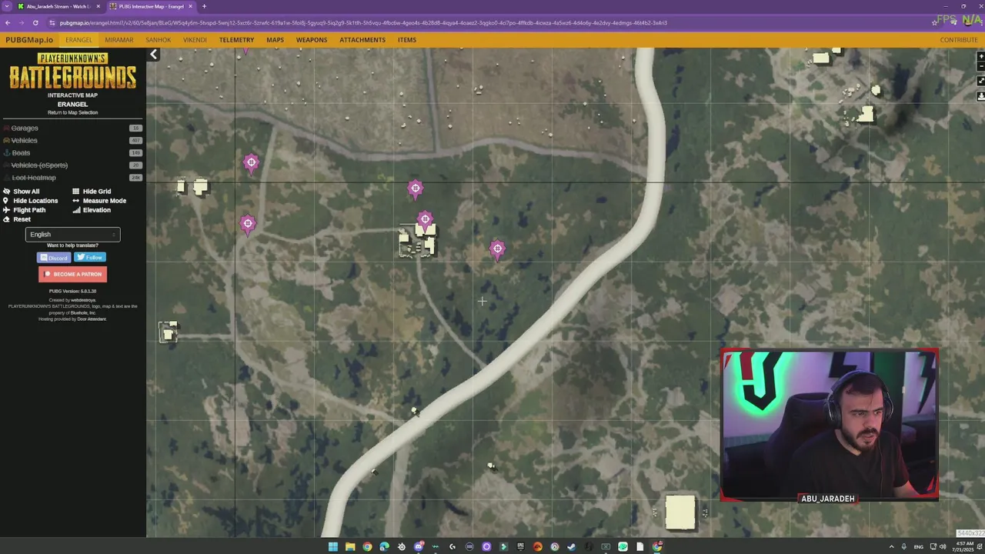
Task: Reload the current page
Action: tap(35, 22)
